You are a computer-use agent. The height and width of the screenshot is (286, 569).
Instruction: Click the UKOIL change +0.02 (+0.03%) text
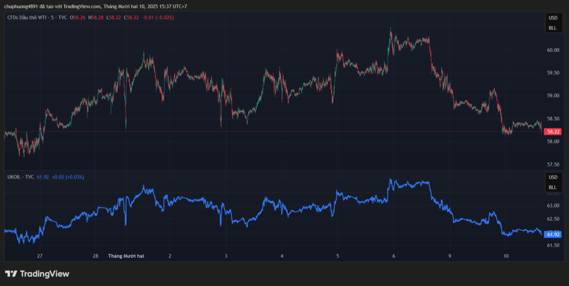click(67, 177)
